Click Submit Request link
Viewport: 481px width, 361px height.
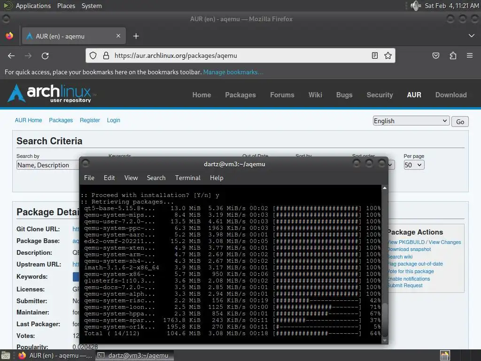pyautogui.click(x=405, y=285)
